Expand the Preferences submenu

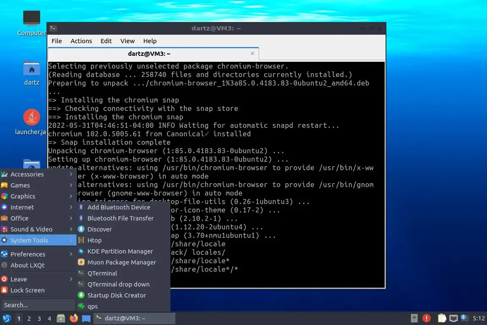point(38,254)
